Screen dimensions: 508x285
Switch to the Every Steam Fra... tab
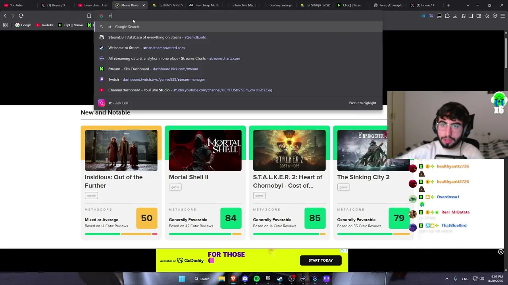pos(93,5)
